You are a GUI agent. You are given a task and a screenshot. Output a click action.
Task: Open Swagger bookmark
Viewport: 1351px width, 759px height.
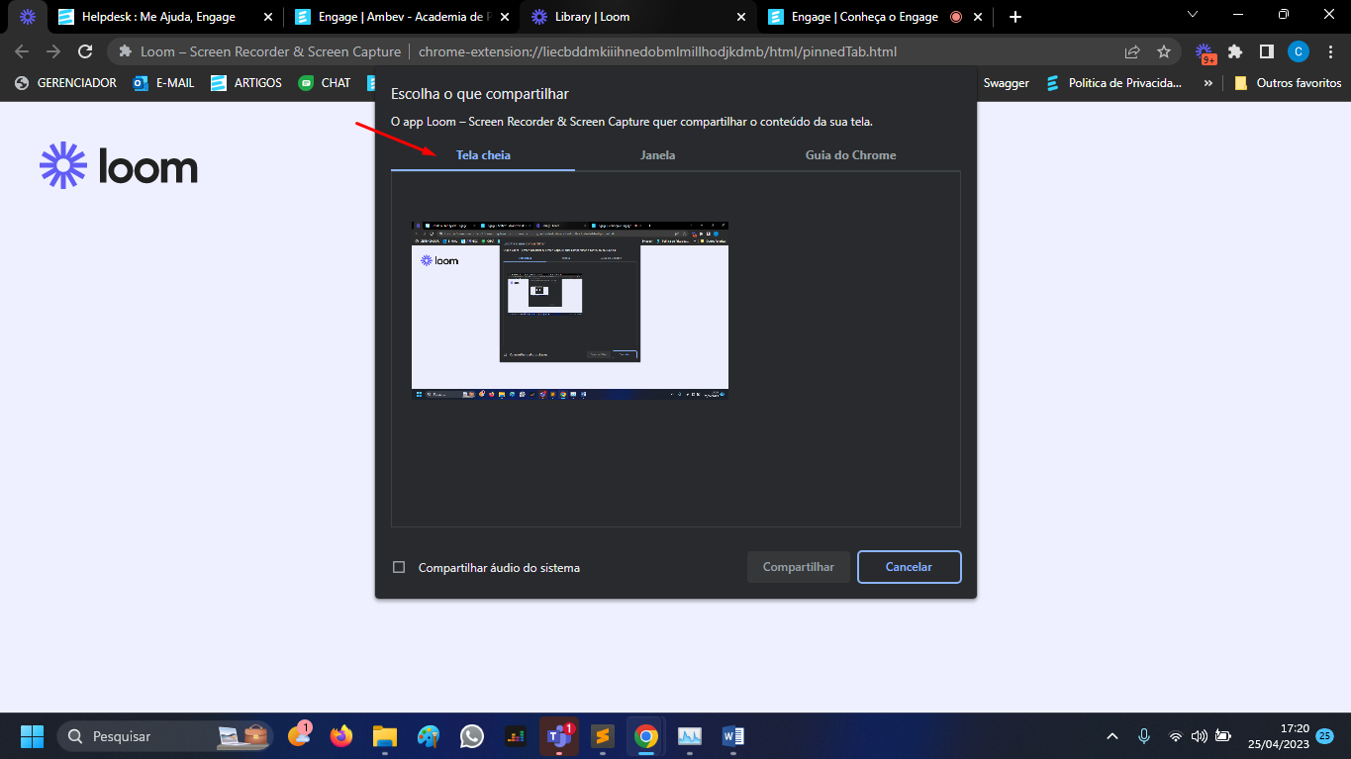[1006, 83]
